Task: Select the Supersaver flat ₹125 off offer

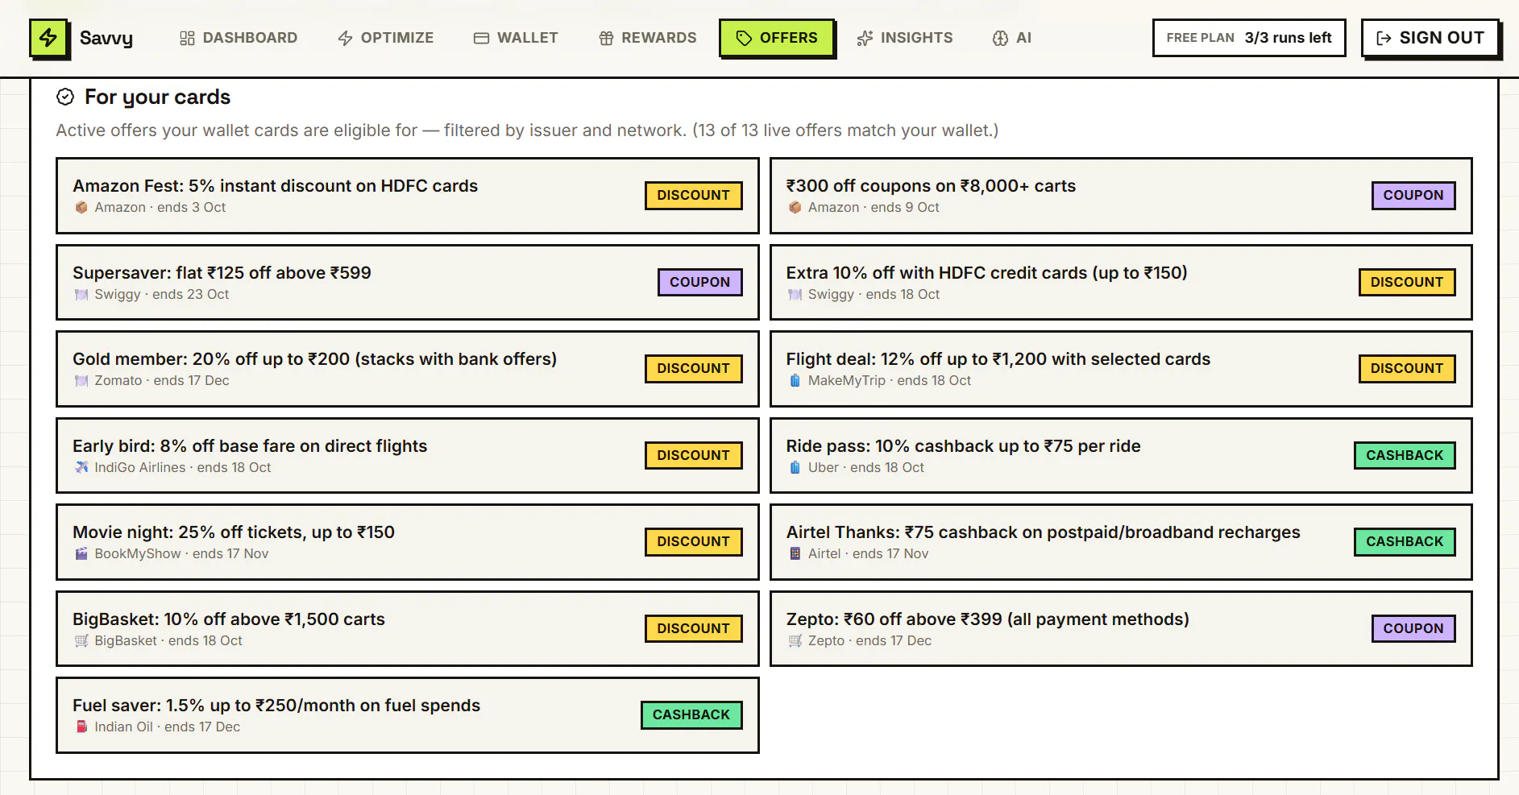Action: point(408,283)
